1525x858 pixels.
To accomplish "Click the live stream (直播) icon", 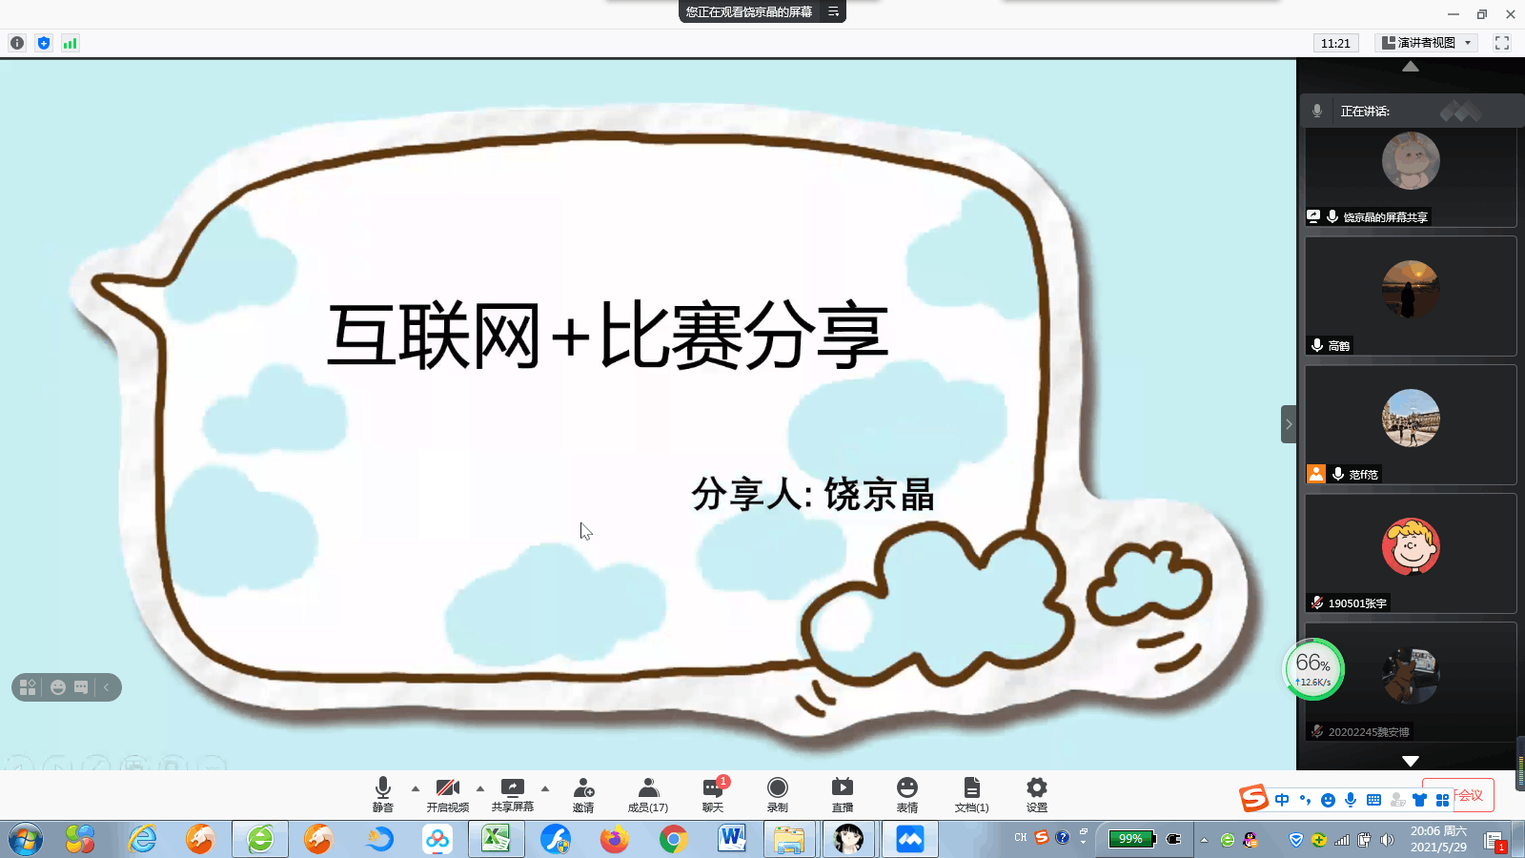I will 843,793.
